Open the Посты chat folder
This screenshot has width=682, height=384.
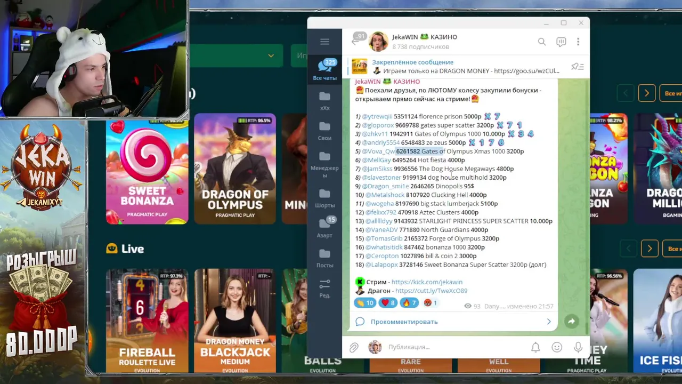tap(324, 258)
